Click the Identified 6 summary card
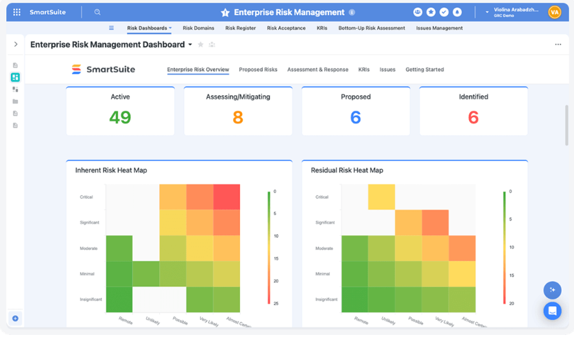The height and width of the screenshot is (337, 574). coord(474,111)
